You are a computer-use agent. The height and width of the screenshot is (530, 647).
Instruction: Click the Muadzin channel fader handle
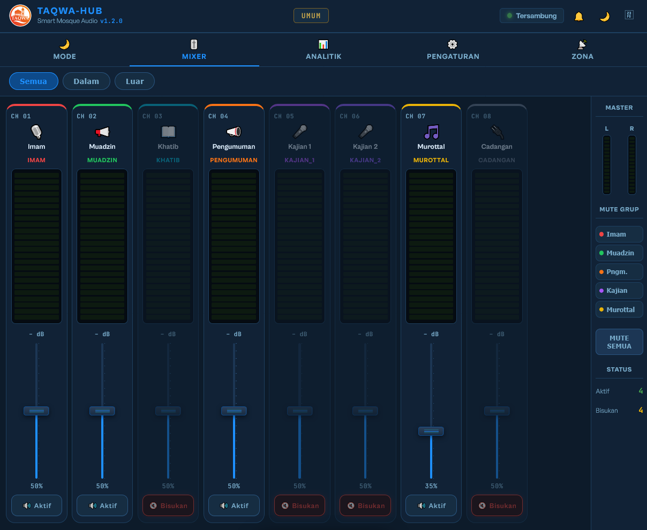pyautogui.click(x=102, y=411)
